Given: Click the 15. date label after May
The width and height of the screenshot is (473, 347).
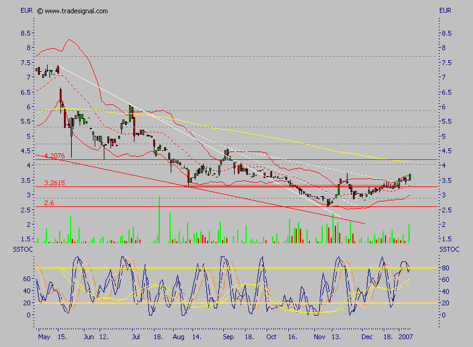Looking at the screenshot, I should [62, 337].
